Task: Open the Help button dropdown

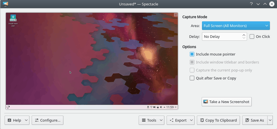Action: coord(26,120)
